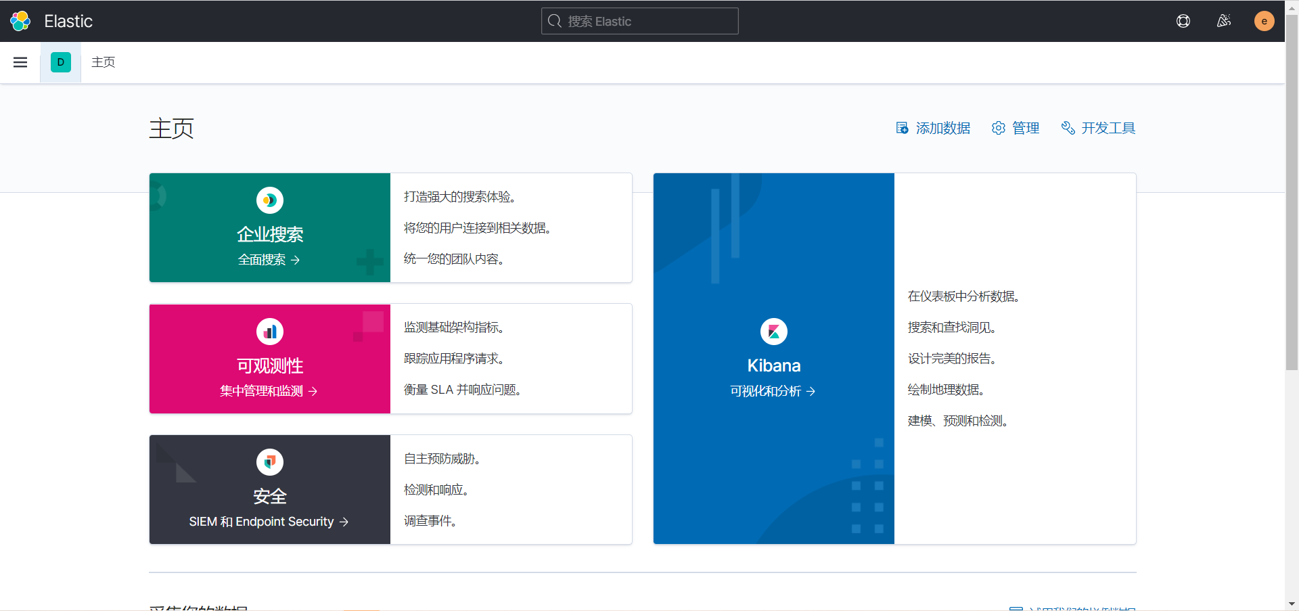The width and height of the screenshot is (1299, 611).
Task: Click the Elastic logo icon
Action: 20,21
